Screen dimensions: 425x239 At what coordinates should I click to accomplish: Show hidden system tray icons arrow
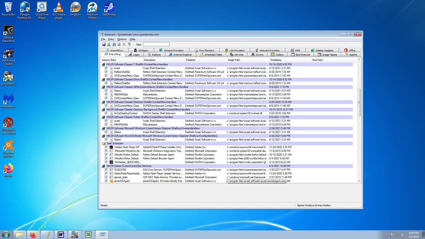coord(387,235)
